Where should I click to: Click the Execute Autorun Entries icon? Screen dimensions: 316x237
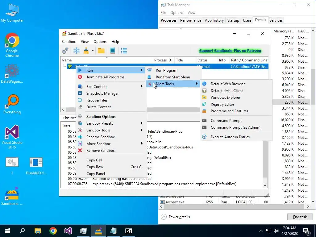[x=204, y=137]
